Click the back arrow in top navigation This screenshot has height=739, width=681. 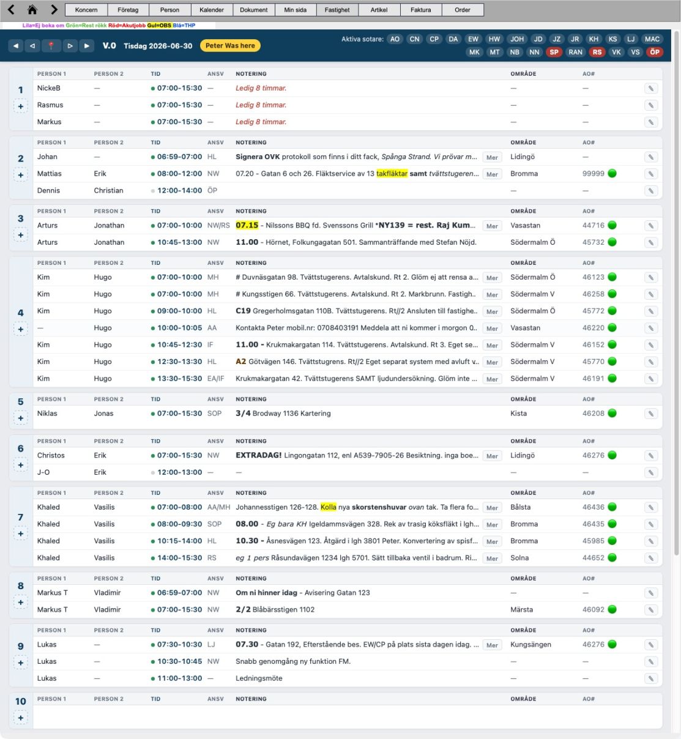pyautogui.click(x=10, y=9)
